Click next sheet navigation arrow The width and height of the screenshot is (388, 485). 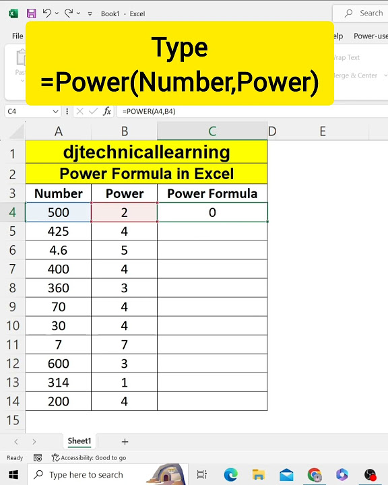(x=34, y=442)
